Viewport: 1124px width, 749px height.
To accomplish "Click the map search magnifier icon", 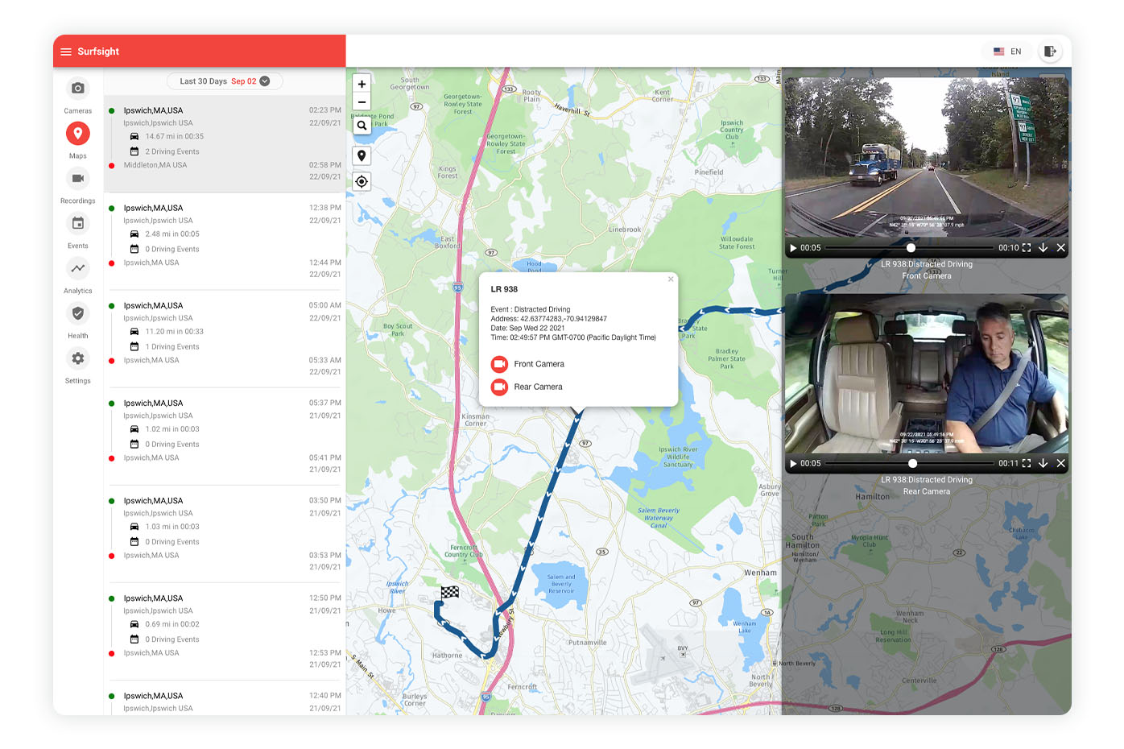I will pyautogui.click(x=362, y=126).
